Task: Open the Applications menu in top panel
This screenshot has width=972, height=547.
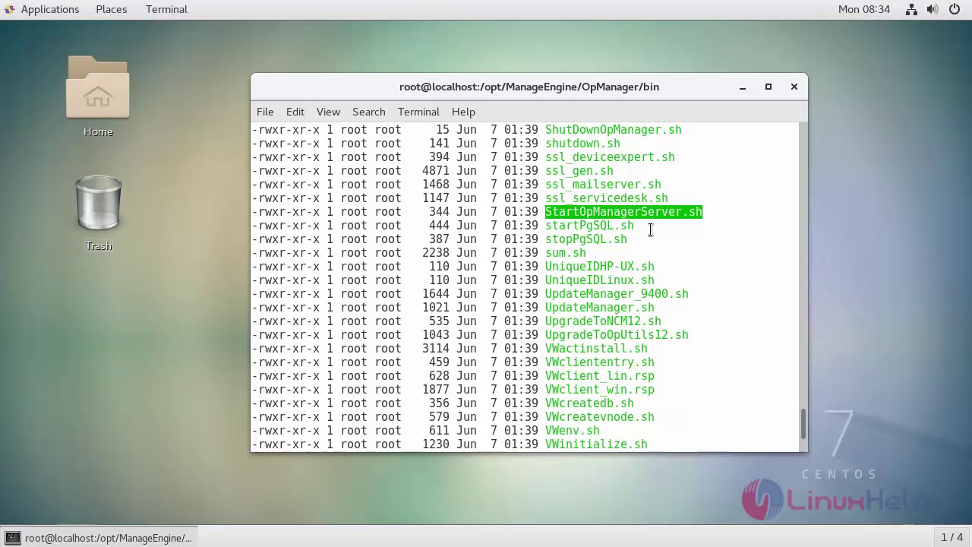Action: tap(50, 9)
